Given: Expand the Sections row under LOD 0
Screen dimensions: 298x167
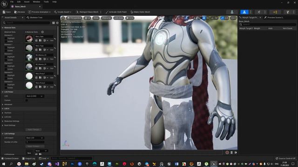Looking at the screenshot, I should 3,113.
